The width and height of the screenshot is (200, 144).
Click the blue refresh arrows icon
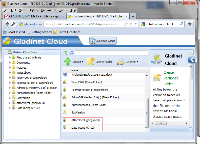(x=71, y=53)
